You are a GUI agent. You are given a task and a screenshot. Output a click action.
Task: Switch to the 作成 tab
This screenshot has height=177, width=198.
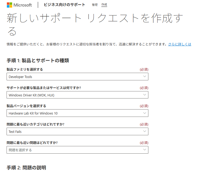pos(104,5)
